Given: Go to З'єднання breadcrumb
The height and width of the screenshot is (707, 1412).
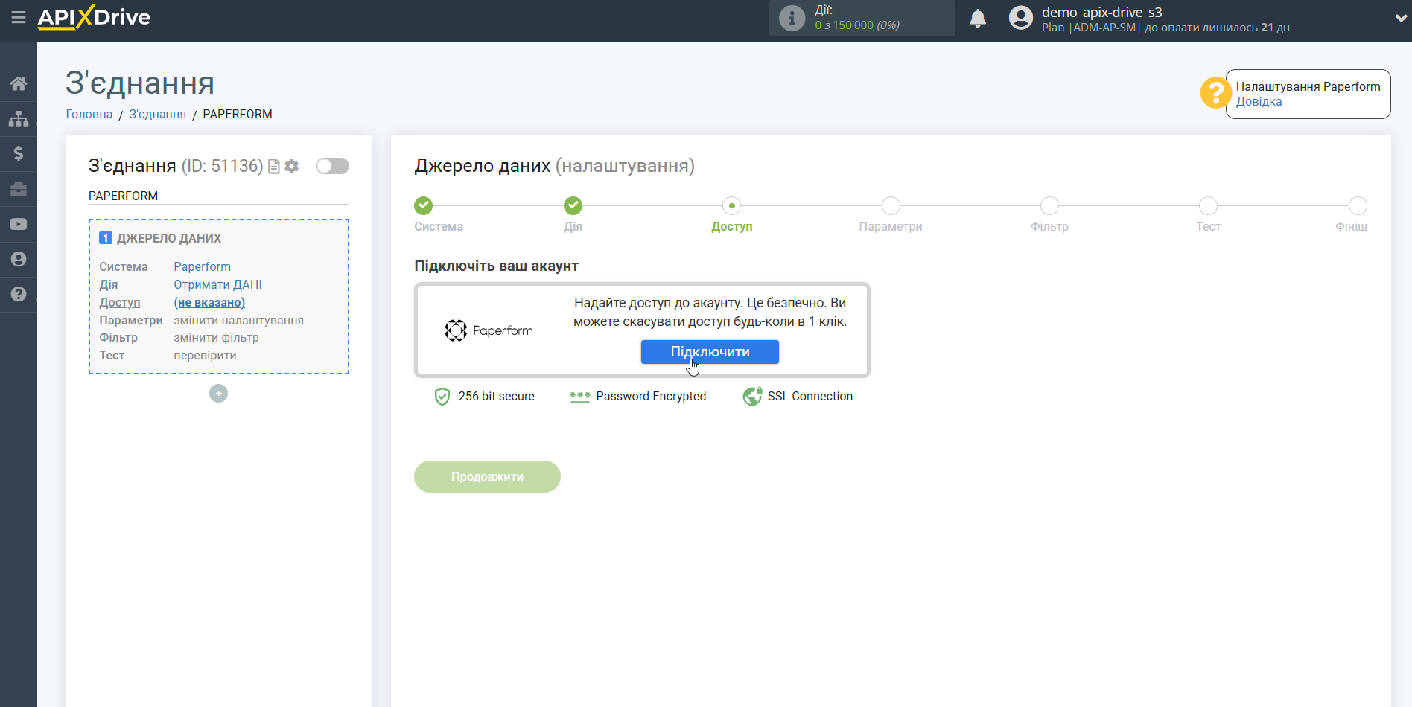Looking at the screenshot, I should click(158, 114).
